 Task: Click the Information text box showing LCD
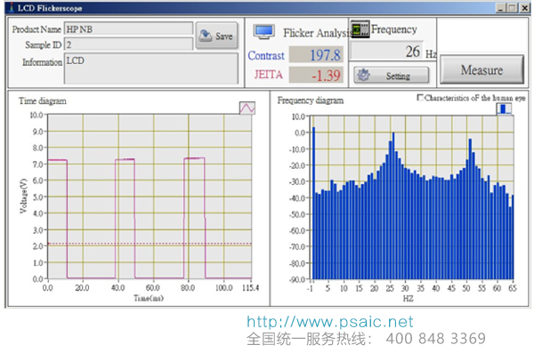coord(151,68)
